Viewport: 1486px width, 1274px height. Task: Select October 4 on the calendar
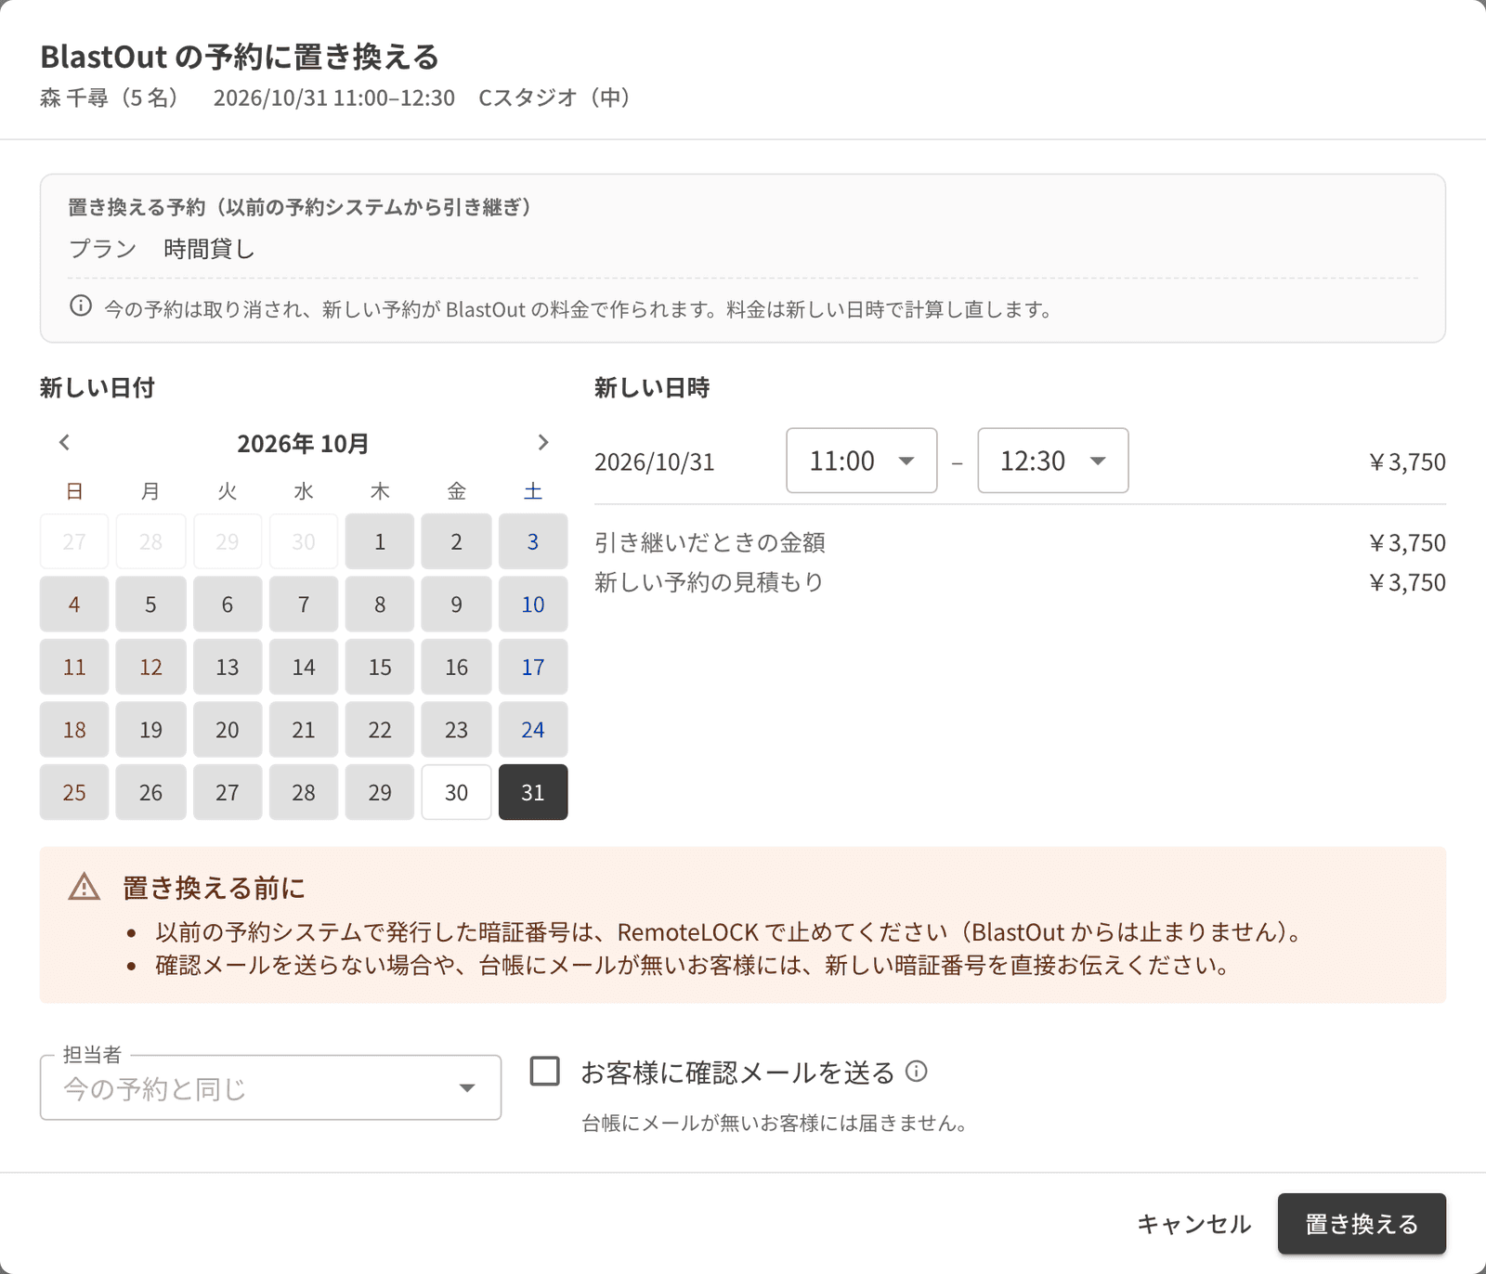pos(74,604)
